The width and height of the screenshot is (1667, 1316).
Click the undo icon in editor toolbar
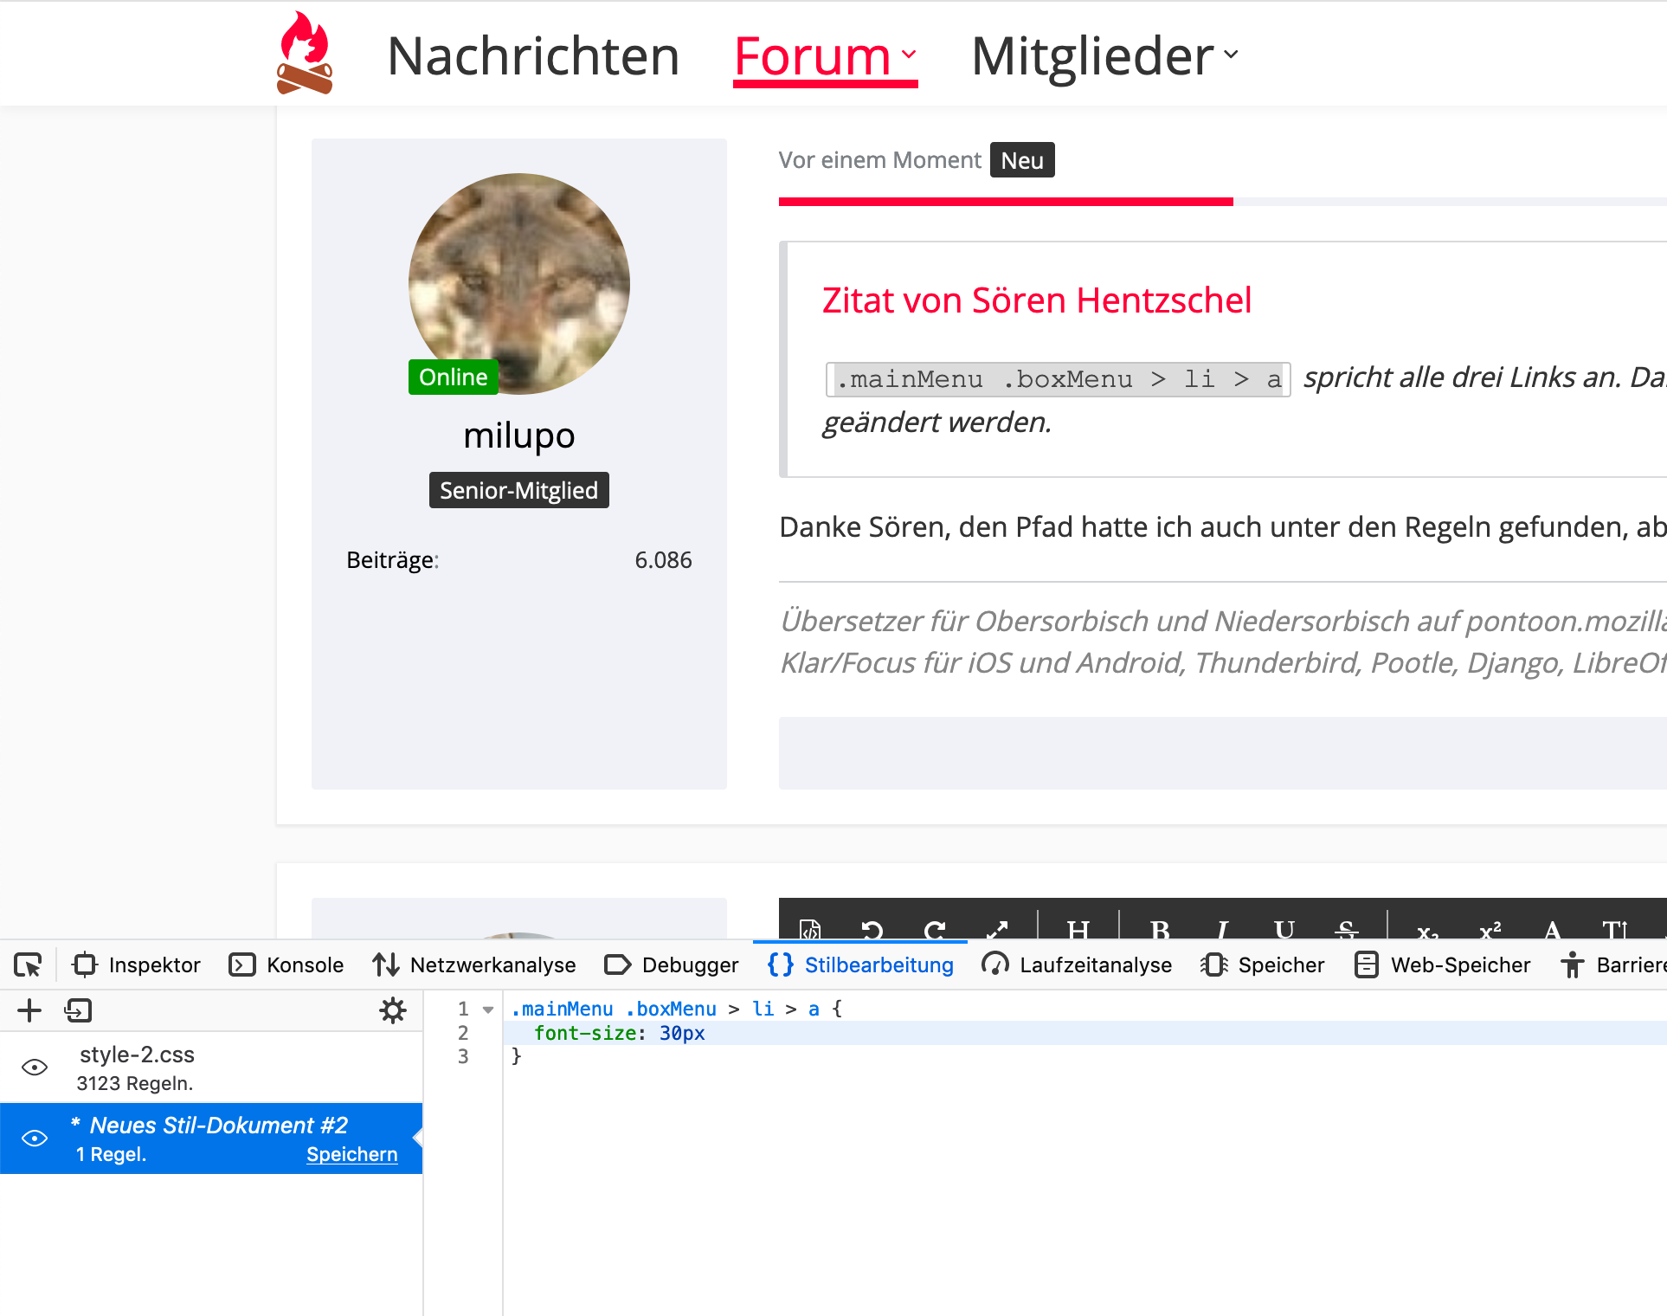(x=872, y=930)
